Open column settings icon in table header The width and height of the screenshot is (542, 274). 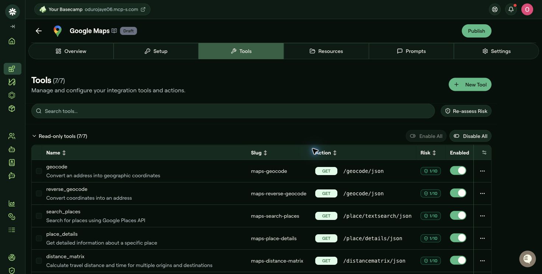pos(484,153)
